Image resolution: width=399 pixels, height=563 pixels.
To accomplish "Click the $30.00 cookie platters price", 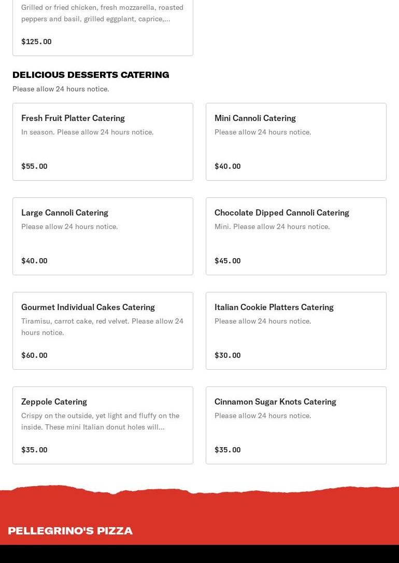I will pos(227,355).
